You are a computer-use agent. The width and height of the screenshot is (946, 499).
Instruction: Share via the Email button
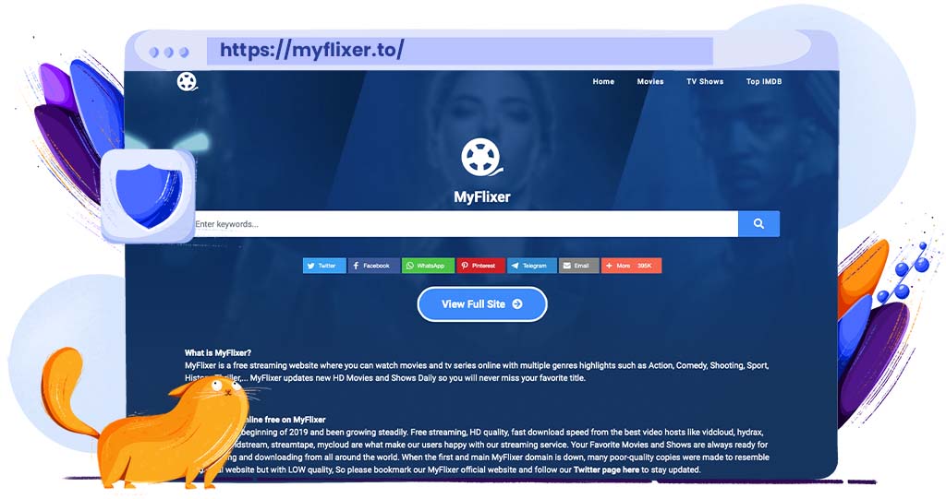point(579,265)
